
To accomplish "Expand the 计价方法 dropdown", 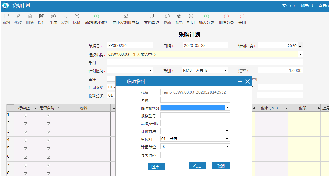I will [x=227, y=131].
